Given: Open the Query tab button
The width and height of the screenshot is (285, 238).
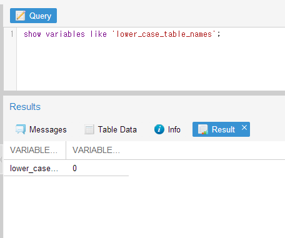Looking at the screenshot, I should coord(33,16).
